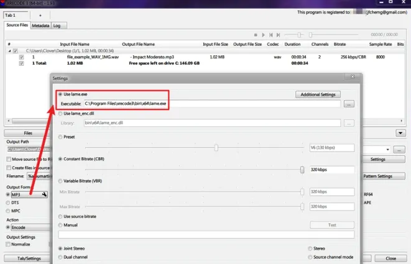Open Additional Settings
Viewport: 411px width, 264px height.
[318, 94]
